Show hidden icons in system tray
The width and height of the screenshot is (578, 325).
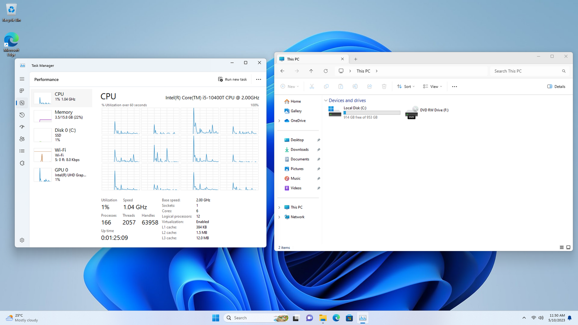(524, 318)
